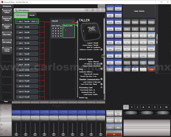171x137 pixels.
Task: Click the page up arrow in Pages roller
Action: click(6, 108)
